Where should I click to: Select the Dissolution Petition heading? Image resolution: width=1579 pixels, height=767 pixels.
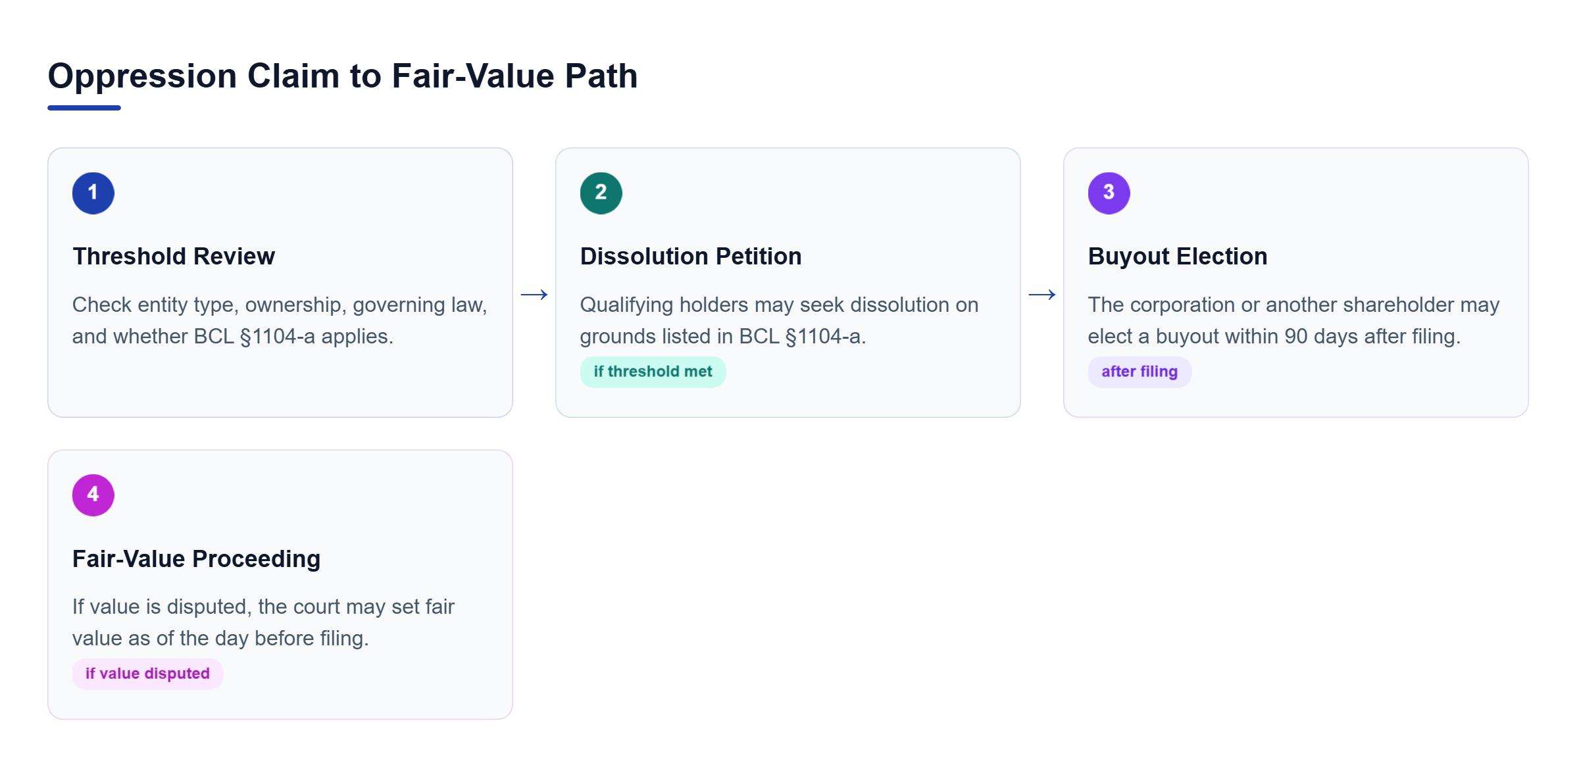click(691, 256)
